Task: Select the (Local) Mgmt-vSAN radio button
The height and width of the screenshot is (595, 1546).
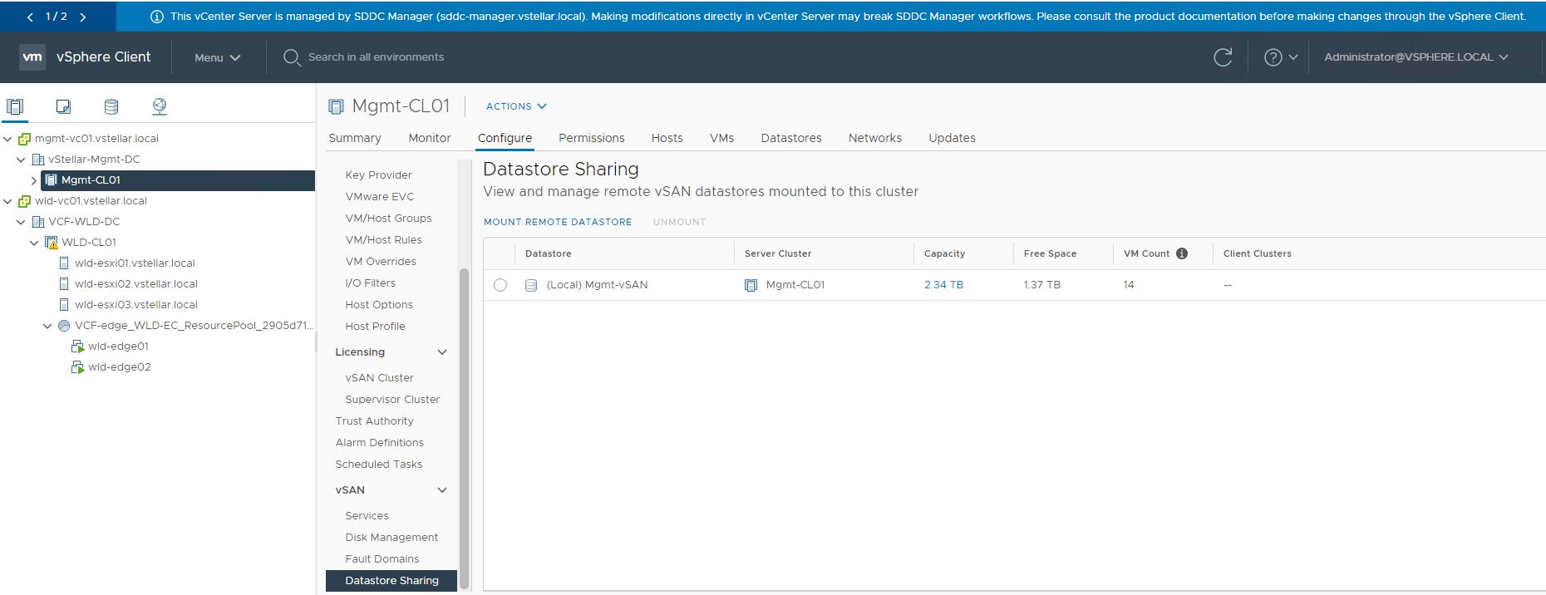Action: point(500,285)
